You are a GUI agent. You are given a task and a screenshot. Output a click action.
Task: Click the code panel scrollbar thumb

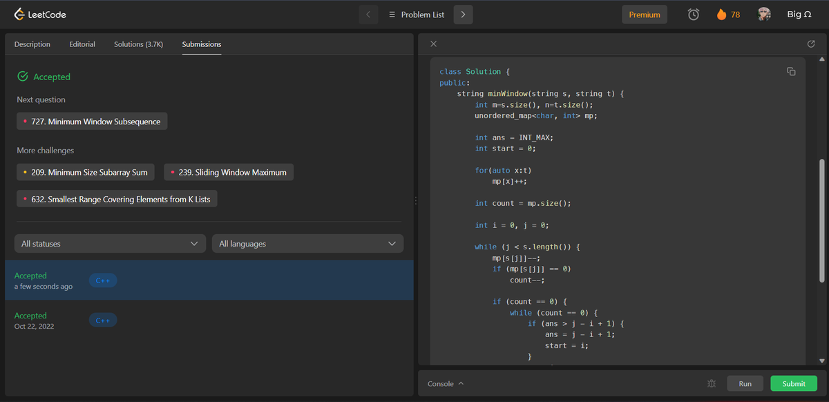tap(821, 220)
